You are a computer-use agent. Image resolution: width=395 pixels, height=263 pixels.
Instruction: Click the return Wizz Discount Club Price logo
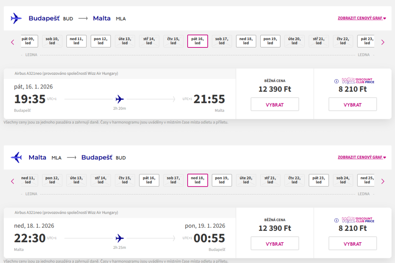[358, 220]
